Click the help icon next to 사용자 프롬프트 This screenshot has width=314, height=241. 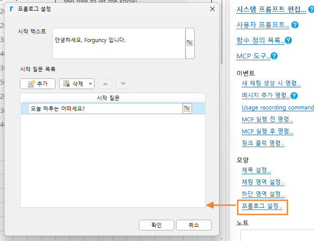(x=295, y=25)
